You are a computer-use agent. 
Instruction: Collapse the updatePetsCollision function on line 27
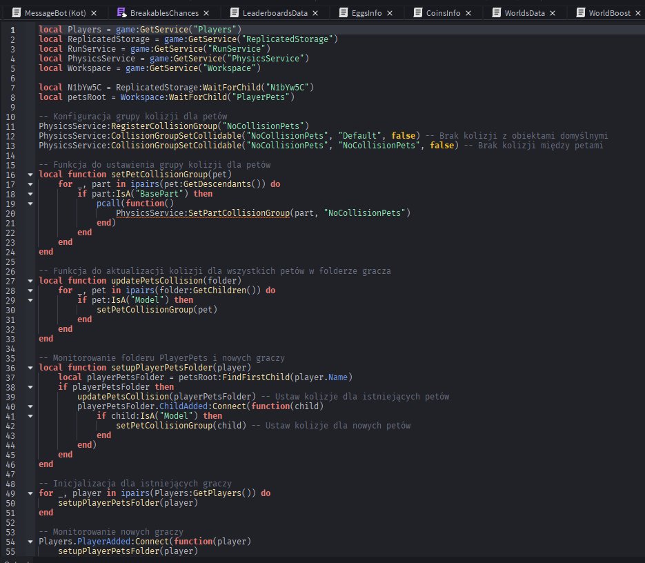click(x=30, y=281)
